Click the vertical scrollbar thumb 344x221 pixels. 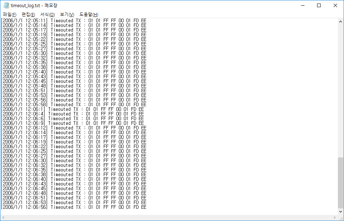[341, 183]
